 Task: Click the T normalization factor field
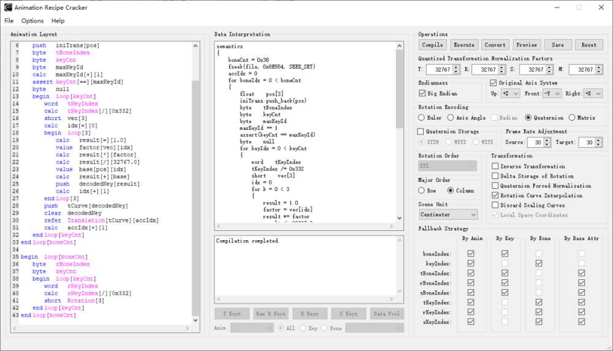(439, 70)
